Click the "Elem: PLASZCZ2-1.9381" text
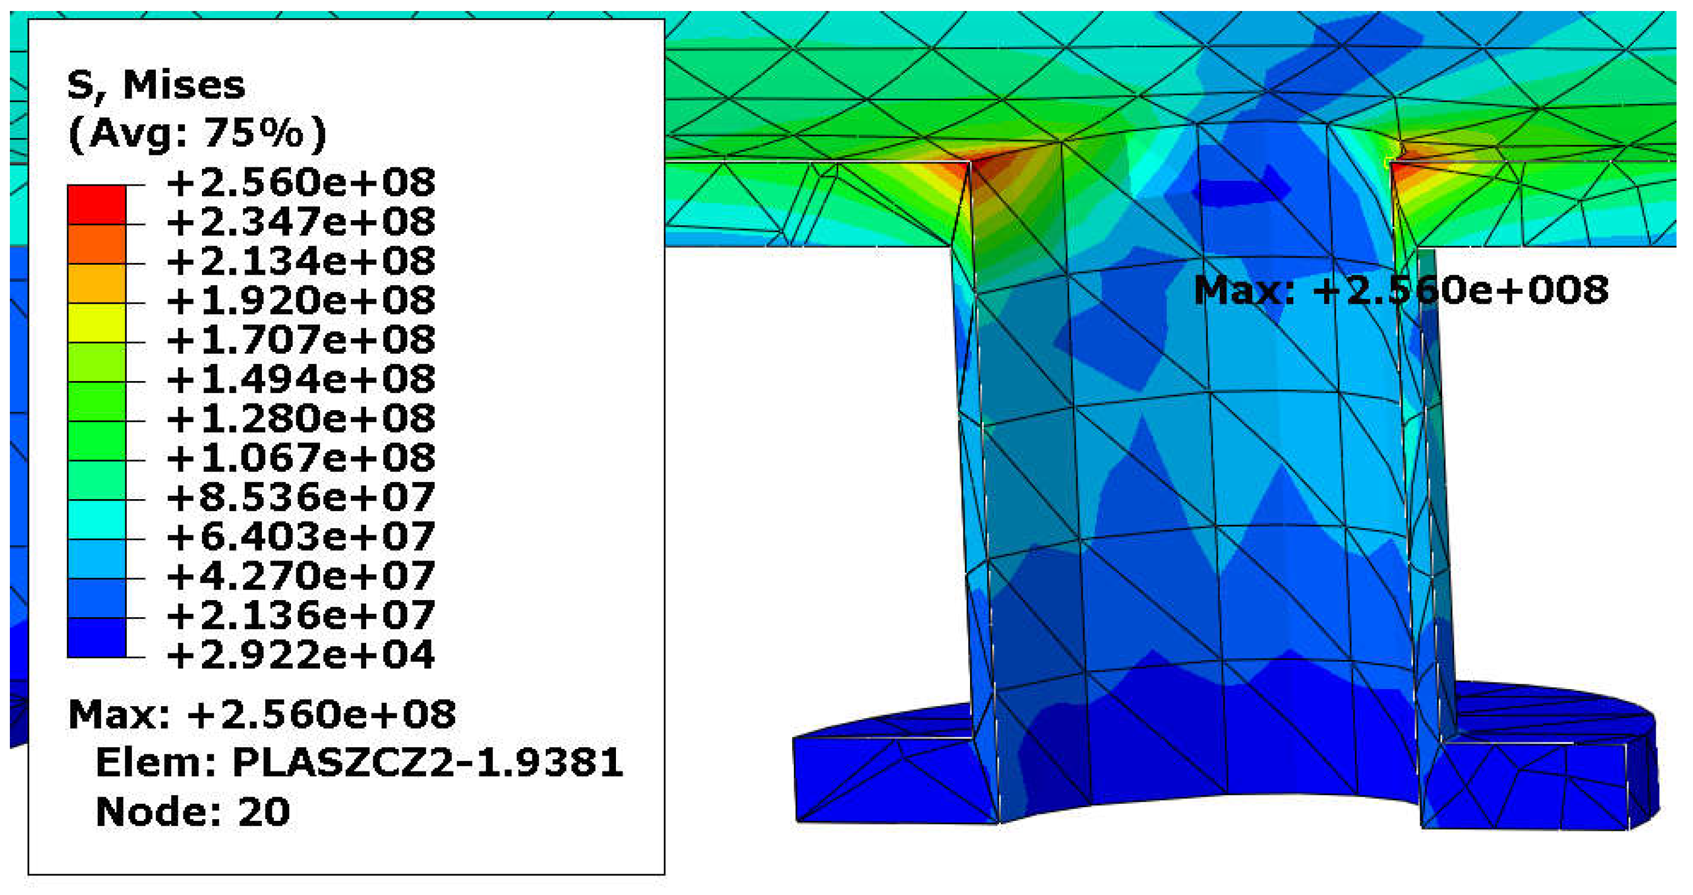This screenshot has width=1693, height=895. pyautogui.click(x=360, y=763)
